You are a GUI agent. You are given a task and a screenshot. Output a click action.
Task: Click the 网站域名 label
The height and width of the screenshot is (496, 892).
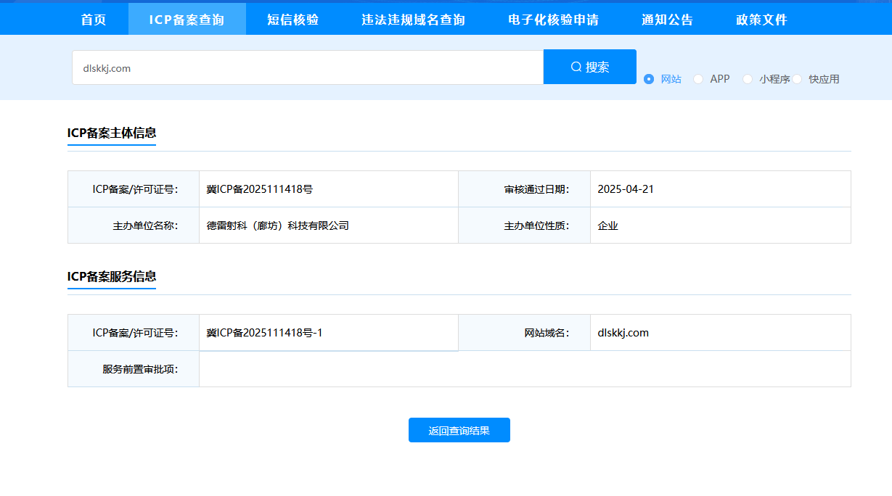tap(547, 333)
